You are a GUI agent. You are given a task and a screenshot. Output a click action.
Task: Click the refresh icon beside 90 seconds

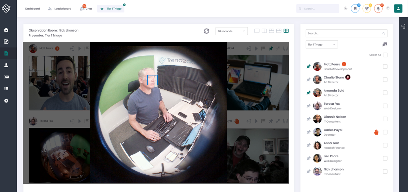click(206, 31)
